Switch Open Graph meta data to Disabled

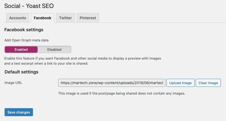point(54,49)
